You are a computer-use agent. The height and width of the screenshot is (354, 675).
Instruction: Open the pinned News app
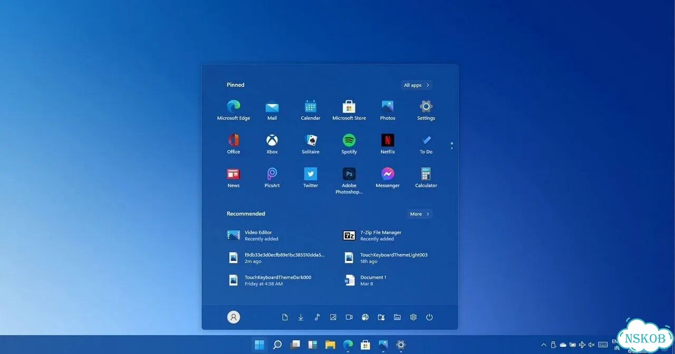point(234,178)
